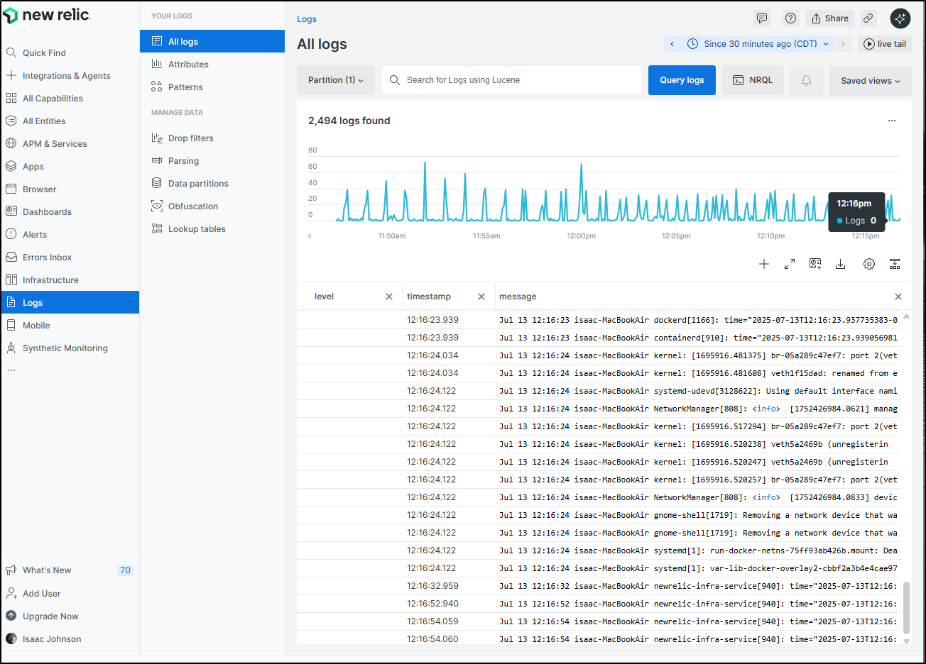Click the New Relic logo
This screenshot has width=926, height=664.
[46, 15]
